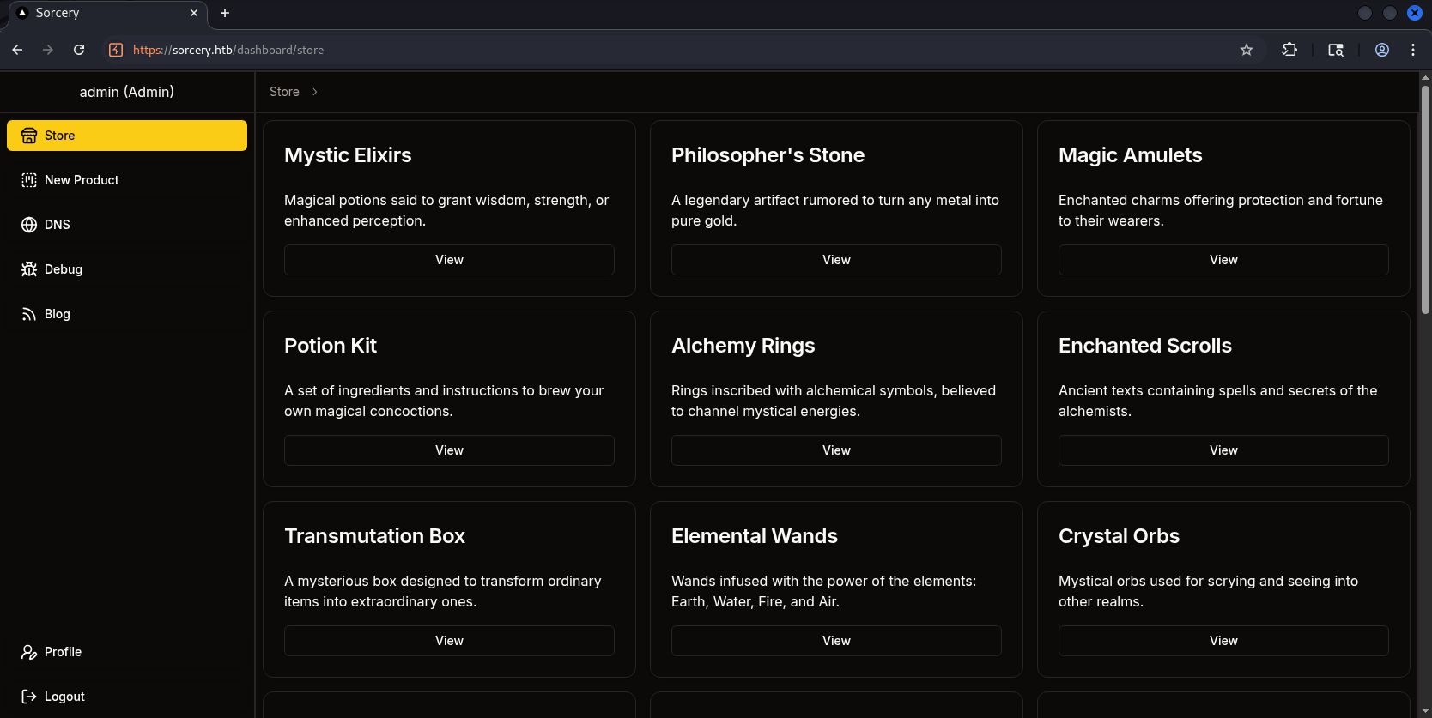Open the browser profile account menu

(1382, 50)
